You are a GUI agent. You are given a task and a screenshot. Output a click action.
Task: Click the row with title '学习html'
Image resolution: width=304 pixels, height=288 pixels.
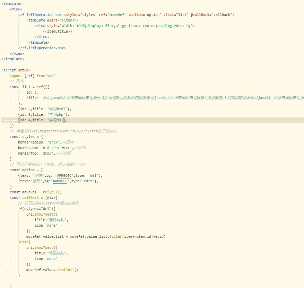pyautogui.click(x=45, y=109)
